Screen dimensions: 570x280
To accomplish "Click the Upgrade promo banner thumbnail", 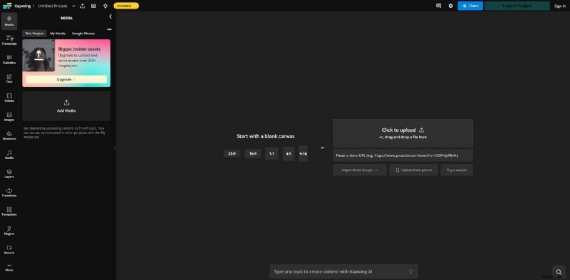I will pos(38,56).
